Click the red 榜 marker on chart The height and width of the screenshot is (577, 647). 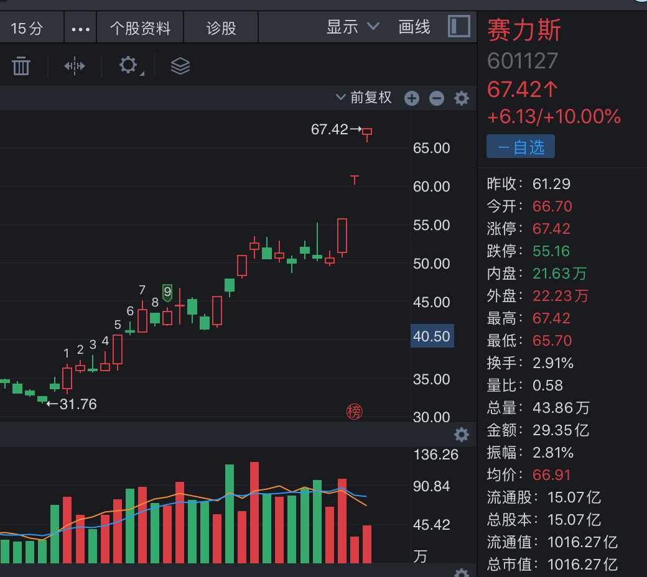pyautogui.click(x=354, y=411)
